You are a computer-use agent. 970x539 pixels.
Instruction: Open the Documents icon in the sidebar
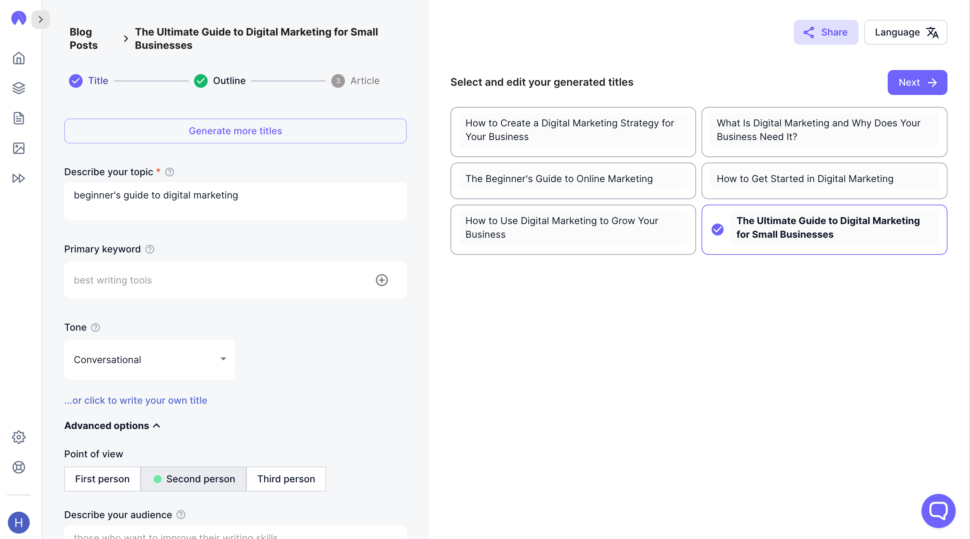pos(18,118)
